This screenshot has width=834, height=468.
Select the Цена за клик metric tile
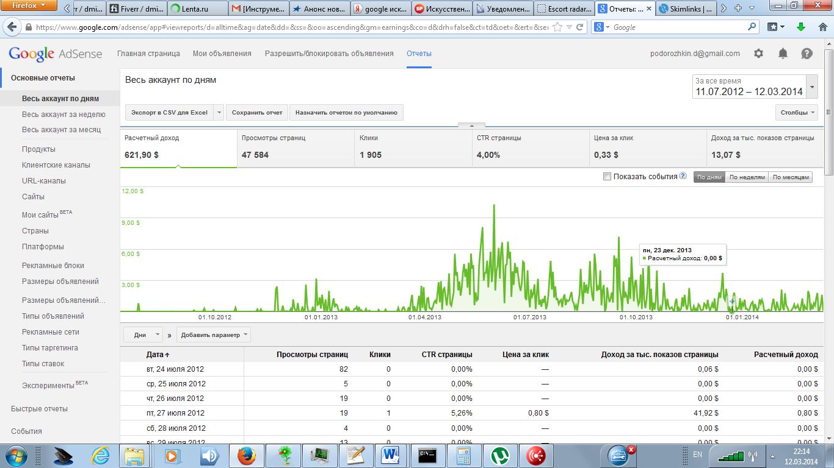[x=647, y=148]
